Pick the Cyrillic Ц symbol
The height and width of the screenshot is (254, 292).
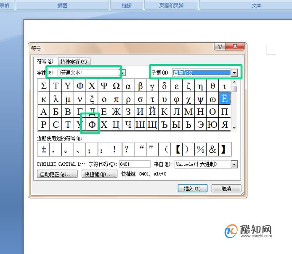tap(116, 124)
